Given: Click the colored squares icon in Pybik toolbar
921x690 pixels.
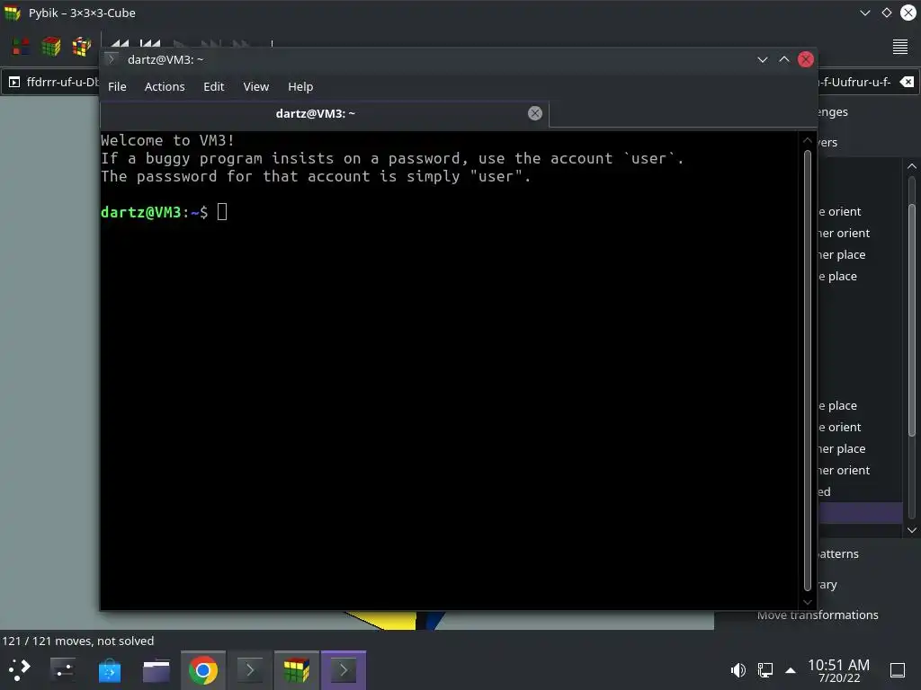Looking at the screenshot, I should click(21, 47).
